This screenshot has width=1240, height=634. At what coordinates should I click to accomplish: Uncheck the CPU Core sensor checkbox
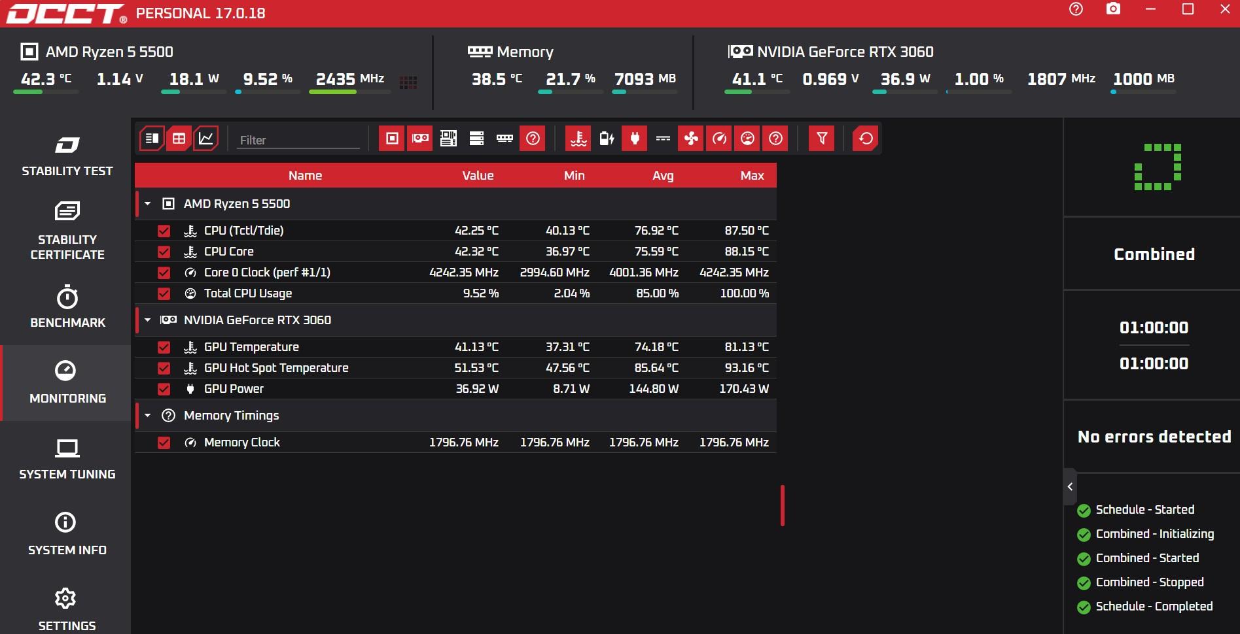pos(164,252)
